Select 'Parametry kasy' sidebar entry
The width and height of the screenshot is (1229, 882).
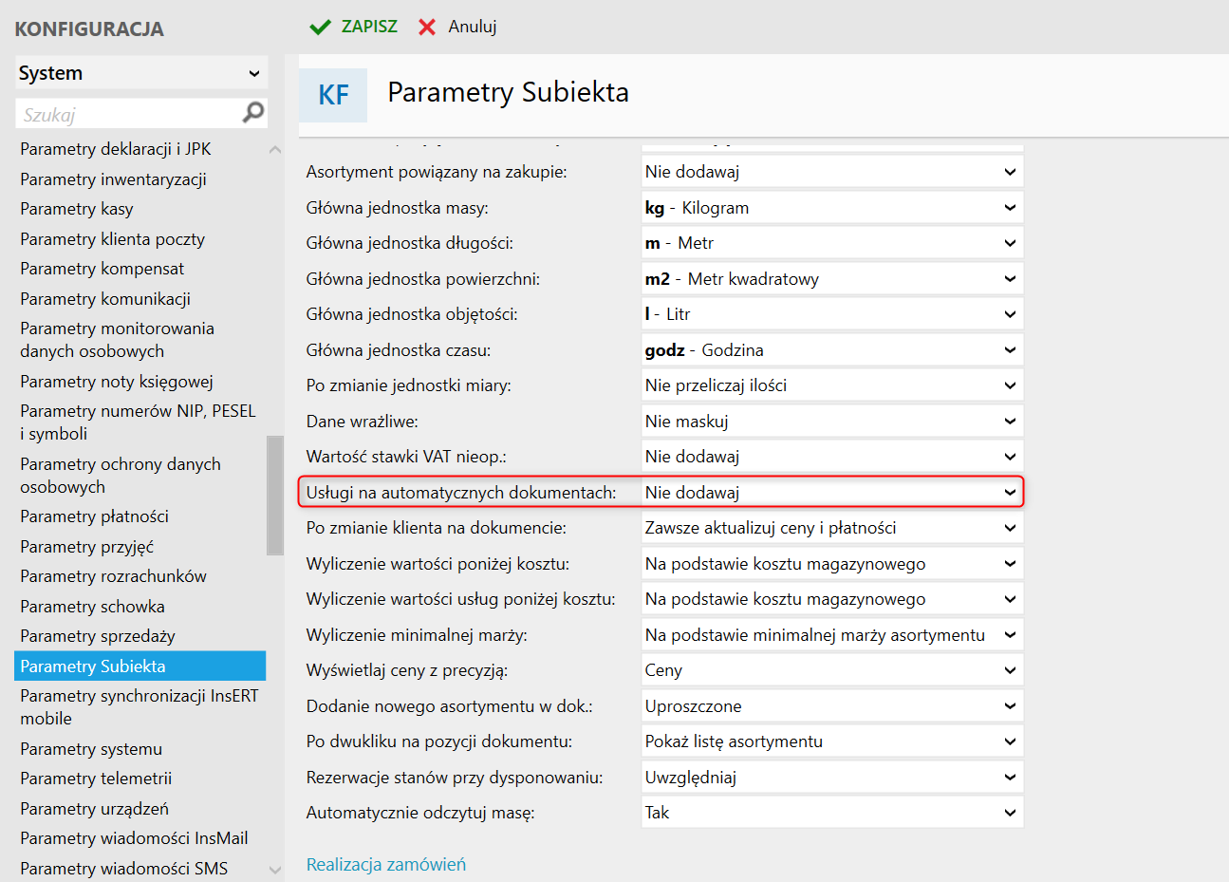tap(77, 209)
